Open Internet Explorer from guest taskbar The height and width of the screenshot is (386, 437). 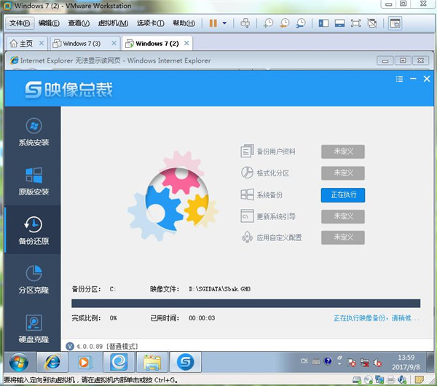point(52,362)
